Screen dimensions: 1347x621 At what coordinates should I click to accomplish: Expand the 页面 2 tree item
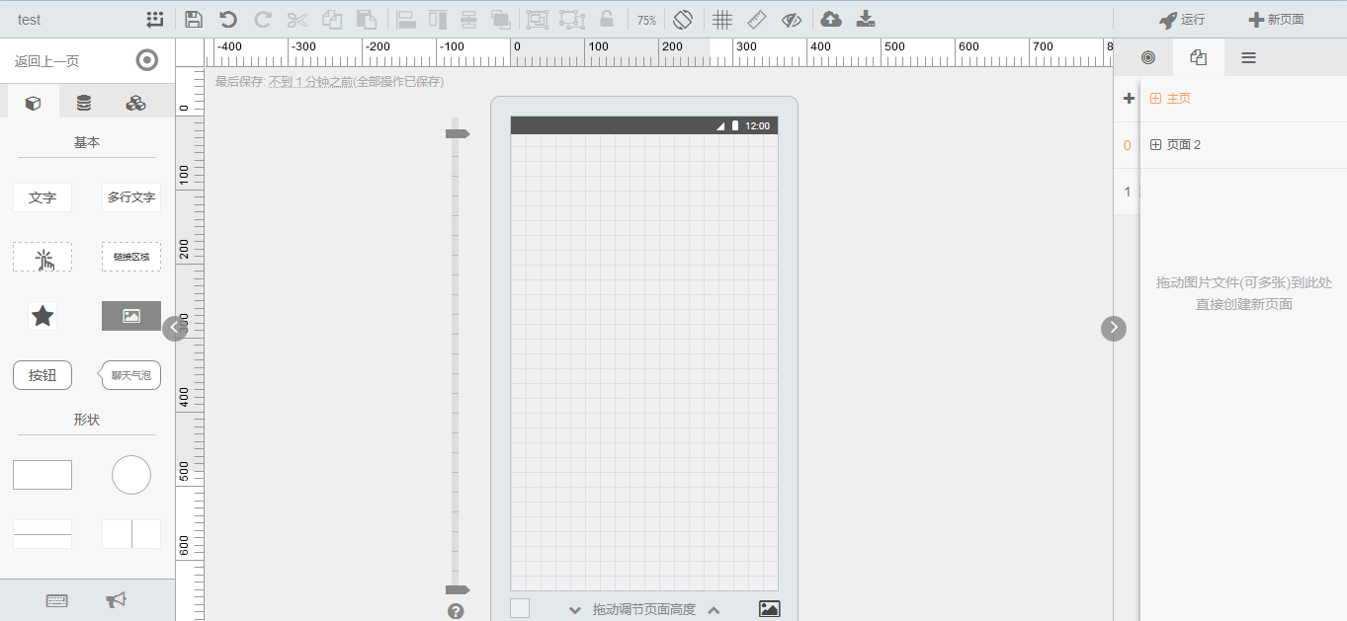click(x=1156, y=145)
